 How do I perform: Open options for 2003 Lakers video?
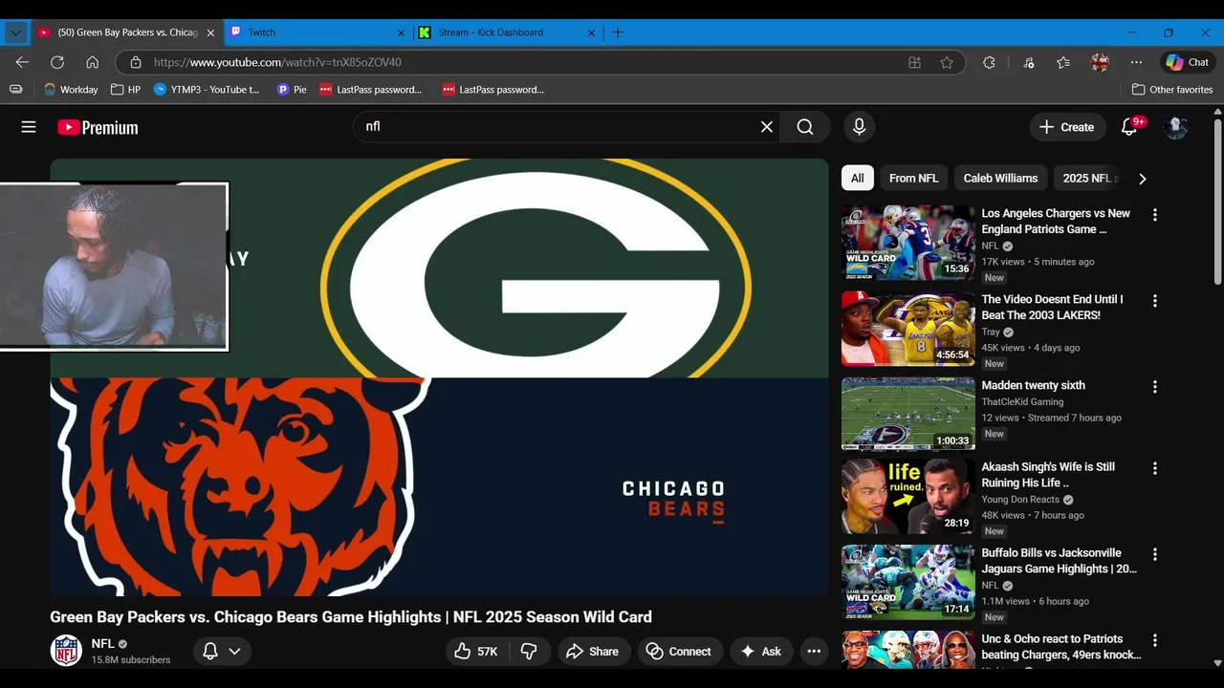(1155, 301)
